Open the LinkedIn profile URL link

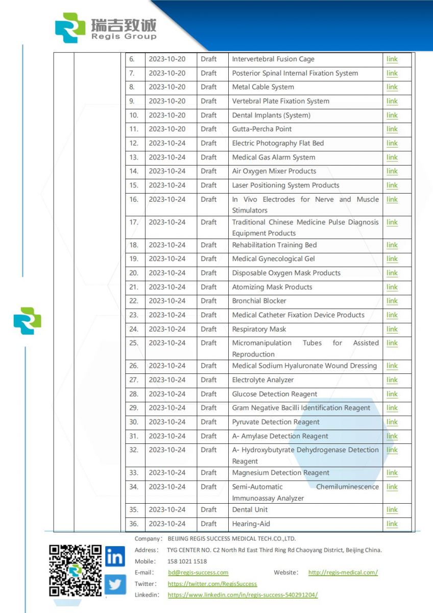click(x=243, y=595)
